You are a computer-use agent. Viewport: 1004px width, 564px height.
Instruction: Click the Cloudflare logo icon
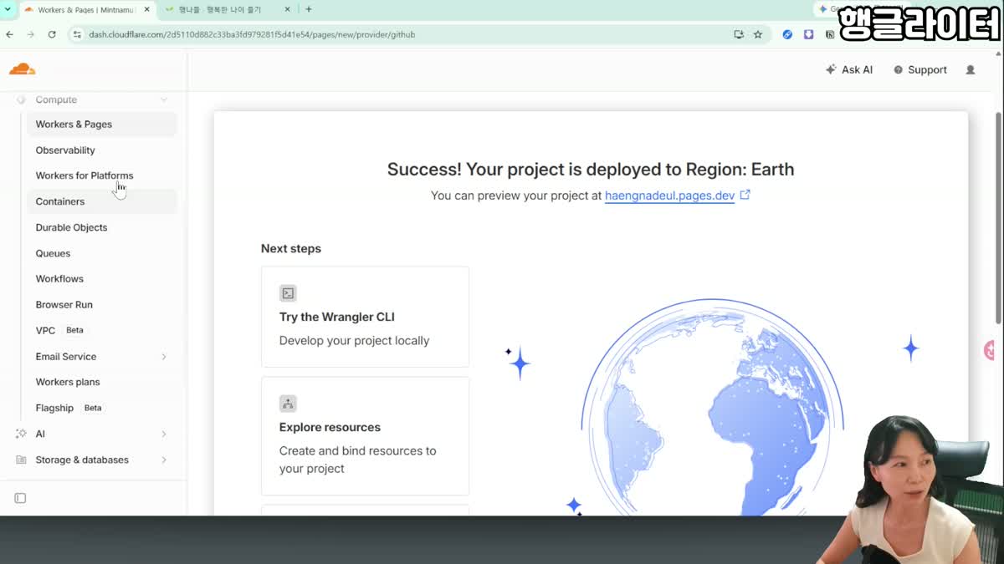click(x=23, y=69)
